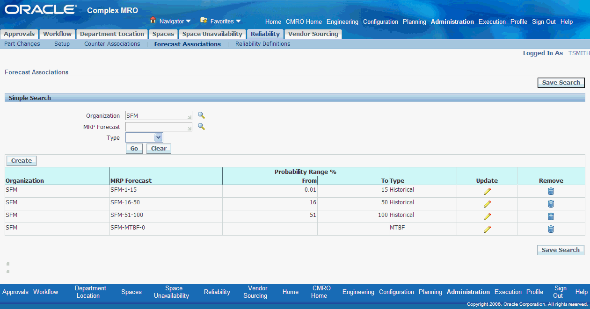Click the trash remove icon for SFM-1-15
The height and width of the screenshot is (309, 590).
[x=551, y=191]
